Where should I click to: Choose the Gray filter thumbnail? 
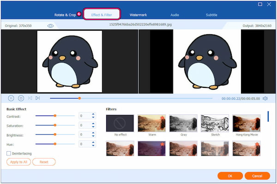point(183,123)
